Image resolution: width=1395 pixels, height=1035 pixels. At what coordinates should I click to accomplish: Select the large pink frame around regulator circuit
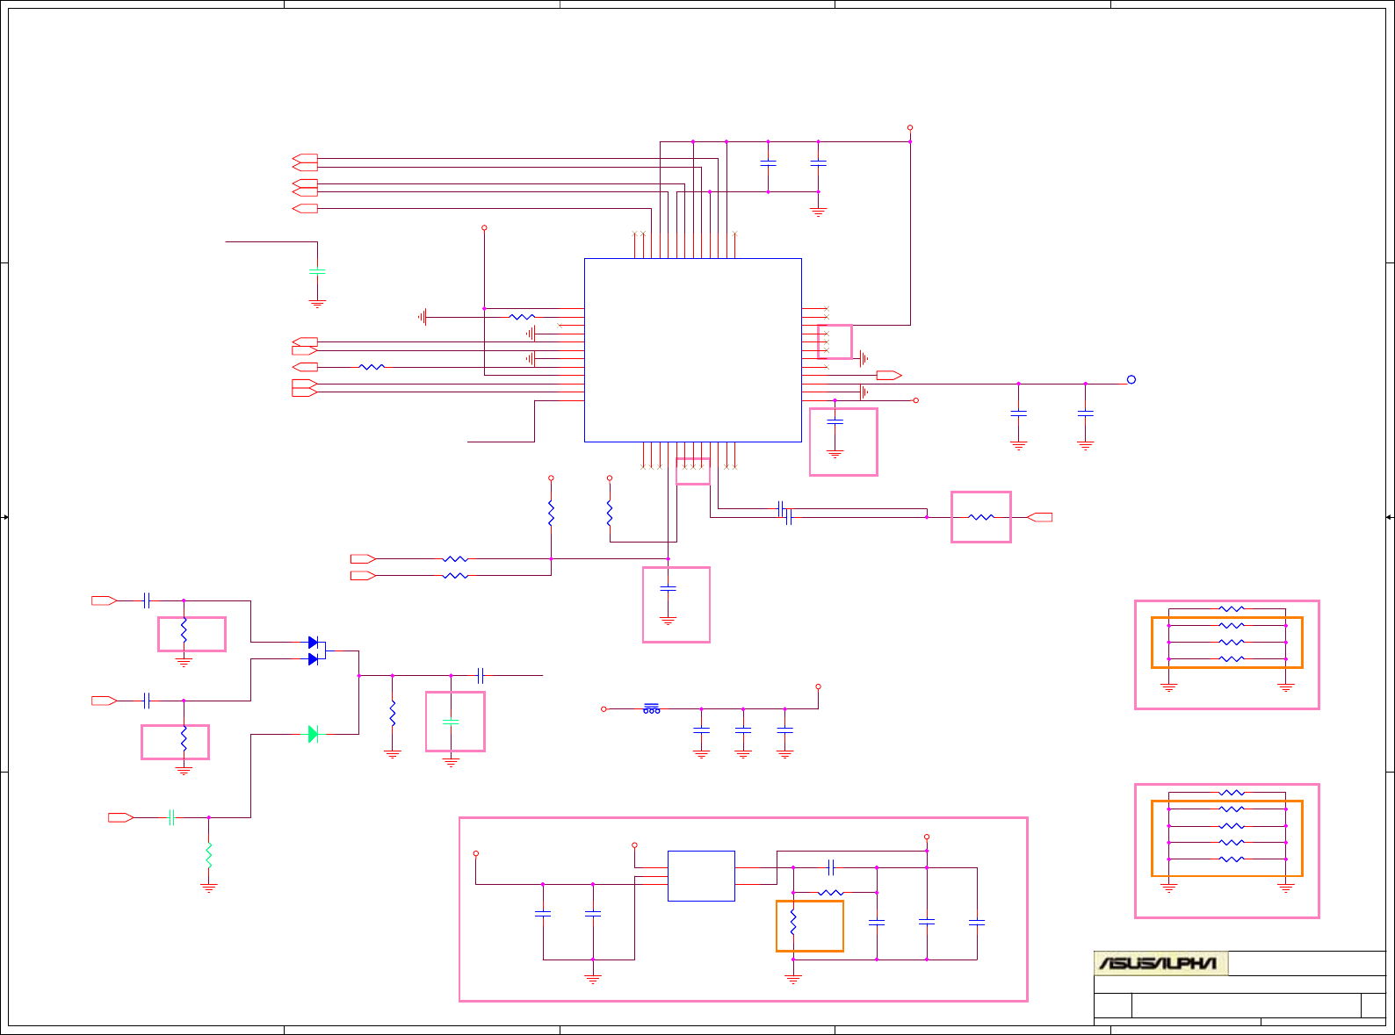point(743,909)
